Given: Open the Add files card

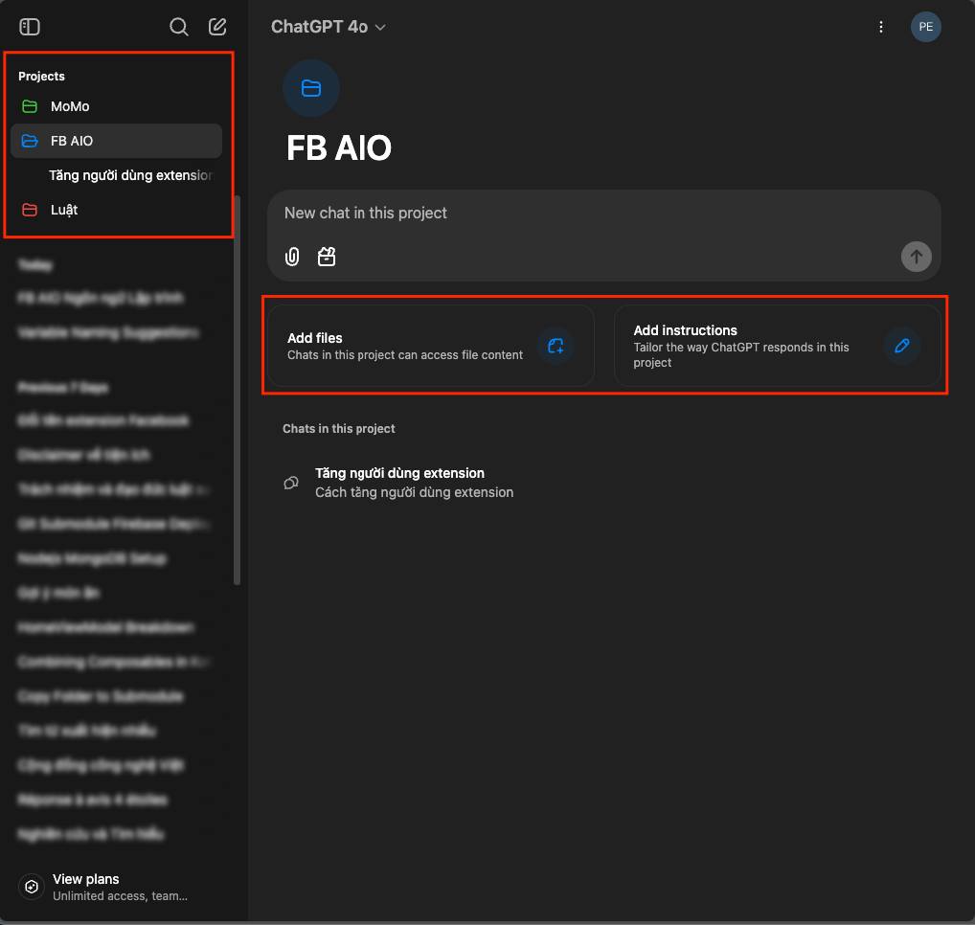Looking at the screenshot, I should click(x=432, y=346).
